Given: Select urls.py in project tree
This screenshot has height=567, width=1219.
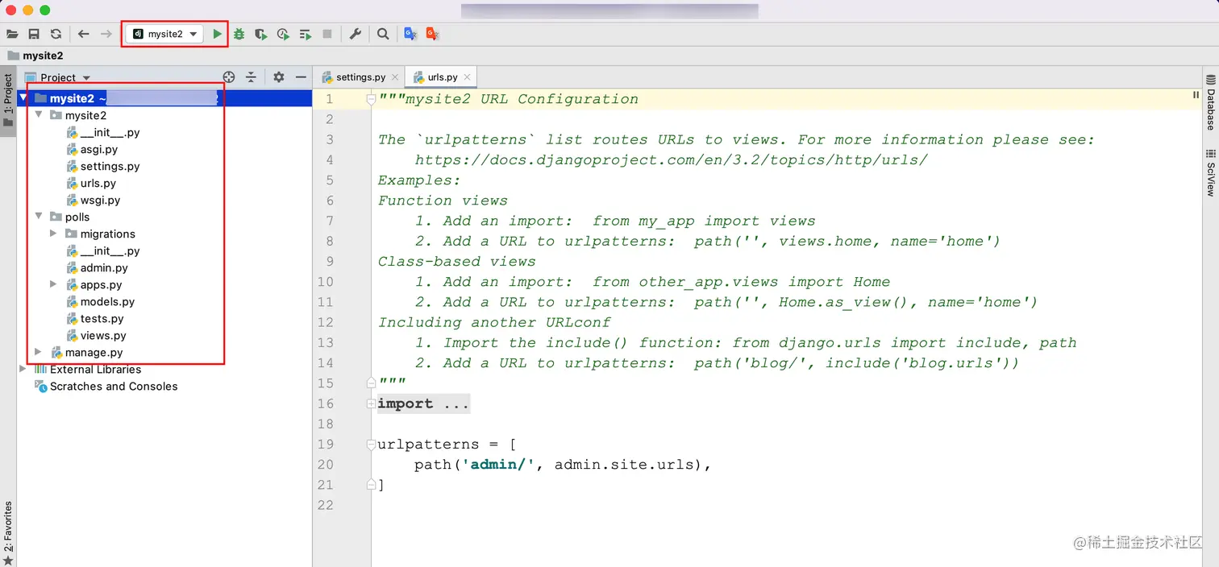Looking at the screenshot, I should click(98, 183).
